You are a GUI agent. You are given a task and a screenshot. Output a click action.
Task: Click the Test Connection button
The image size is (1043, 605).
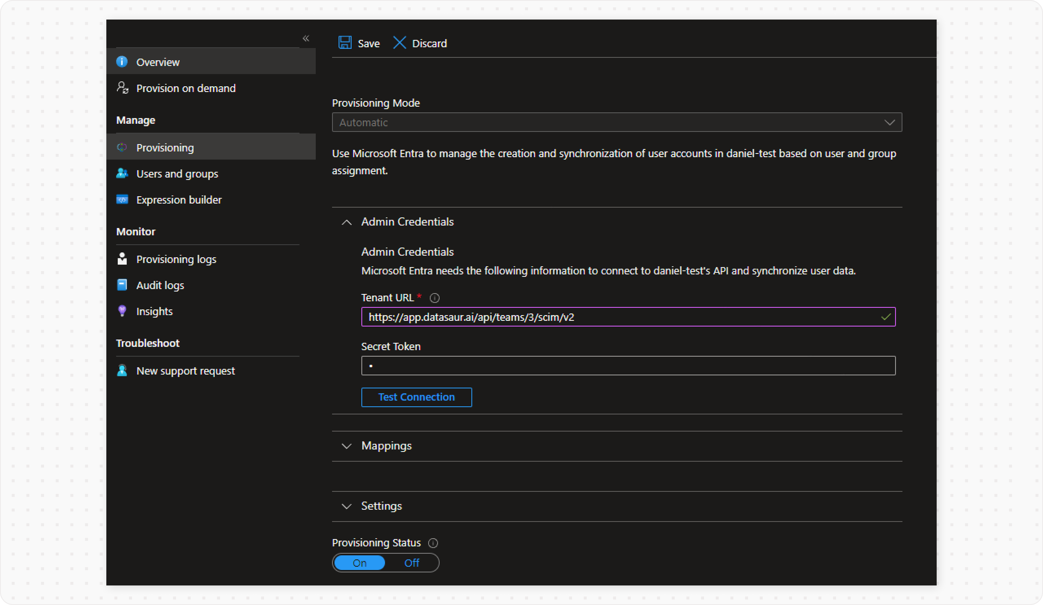(416, 397)
